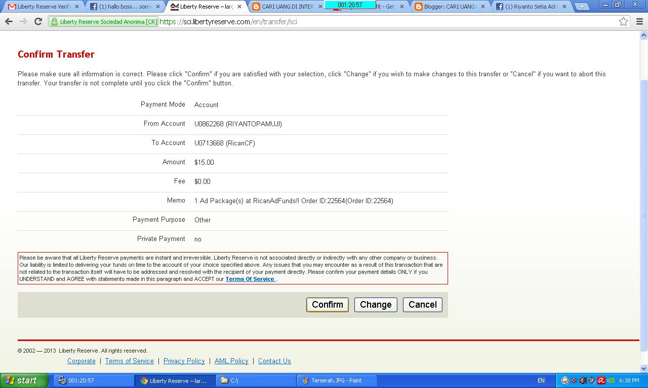Close the Blogger CARI UANG tab

pyautogui.click(x=482, y=7)
